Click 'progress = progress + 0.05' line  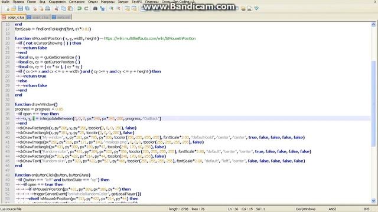click(x=39, y=109)
